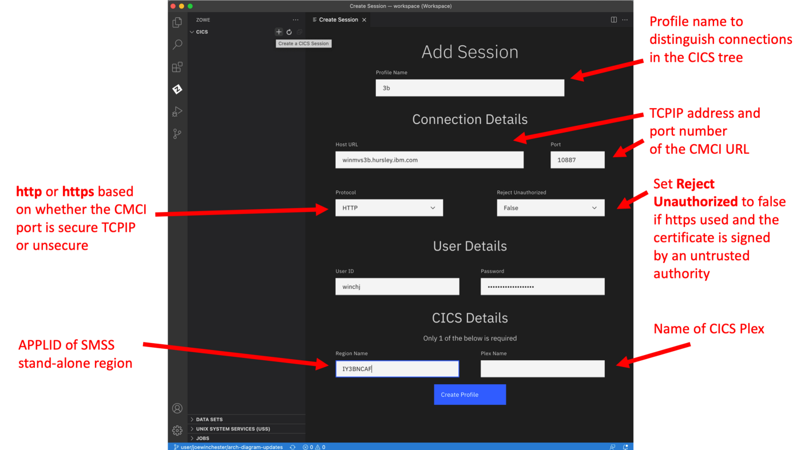Click the plus icon to create CICS session
This screenshot has height=450, width=801.
[x=279, y=32]
